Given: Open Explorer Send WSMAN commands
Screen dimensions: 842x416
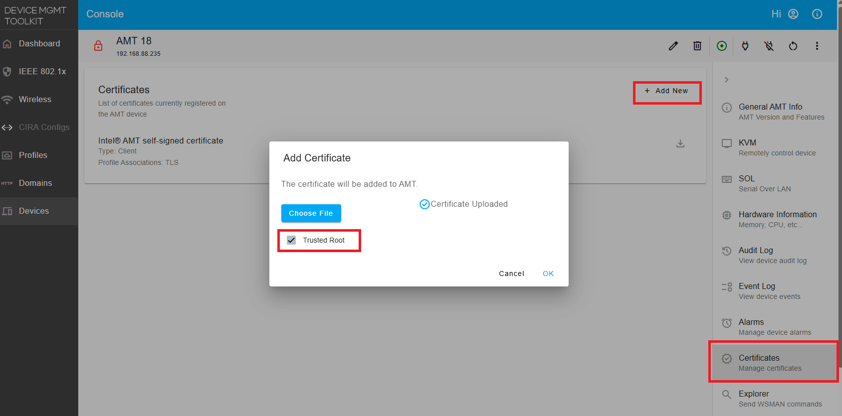Looking at the screenshot, I should pos(775,399).
